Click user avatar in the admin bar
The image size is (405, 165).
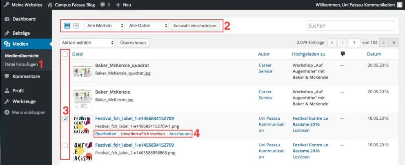pos(399,5)
